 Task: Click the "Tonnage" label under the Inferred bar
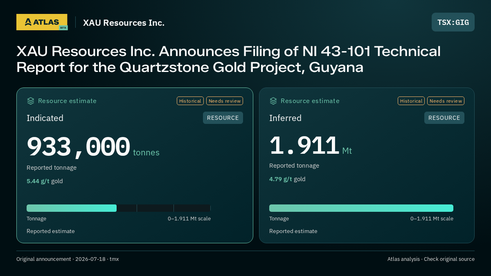279,219
